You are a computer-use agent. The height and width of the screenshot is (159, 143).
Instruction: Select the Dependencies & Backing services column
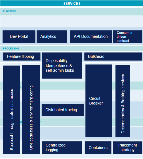pyautogui.click(x=123, y=101)
